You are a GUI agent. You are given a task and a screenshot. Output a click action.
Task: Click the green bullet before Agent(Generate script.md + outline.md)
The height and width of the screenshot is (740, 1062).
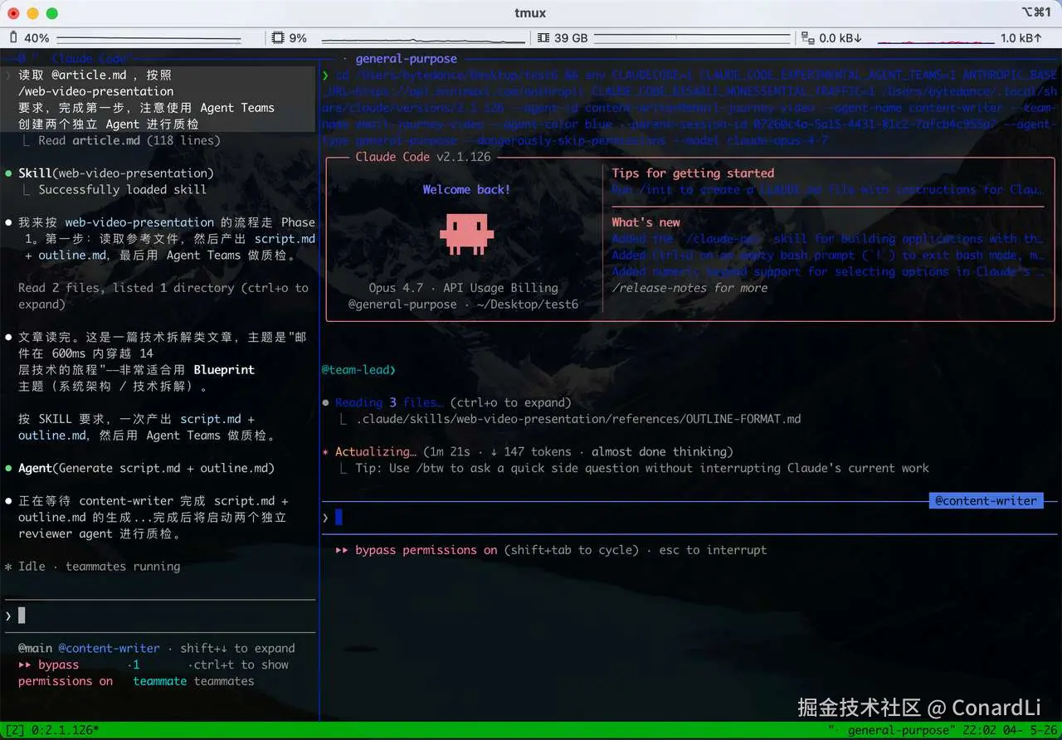[8, 469]
